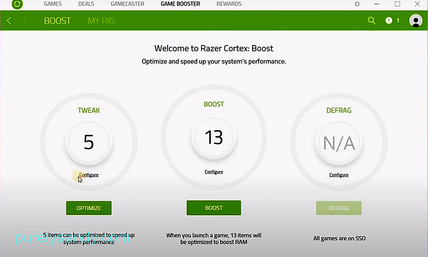
Task: Click the TWEAK heading
Action: 89,111
